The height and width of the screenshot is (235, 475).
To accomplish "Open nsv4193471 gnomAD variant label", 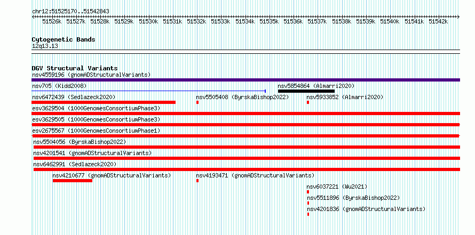I will click(255, 175).
